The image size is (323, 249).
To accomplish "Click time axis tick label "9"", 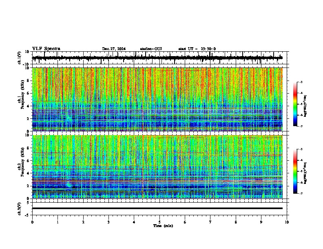I will (261, 222).
